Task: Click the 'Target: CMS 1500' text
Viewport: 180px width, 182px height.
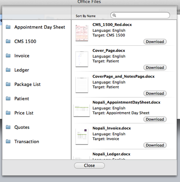Action: 109,35
